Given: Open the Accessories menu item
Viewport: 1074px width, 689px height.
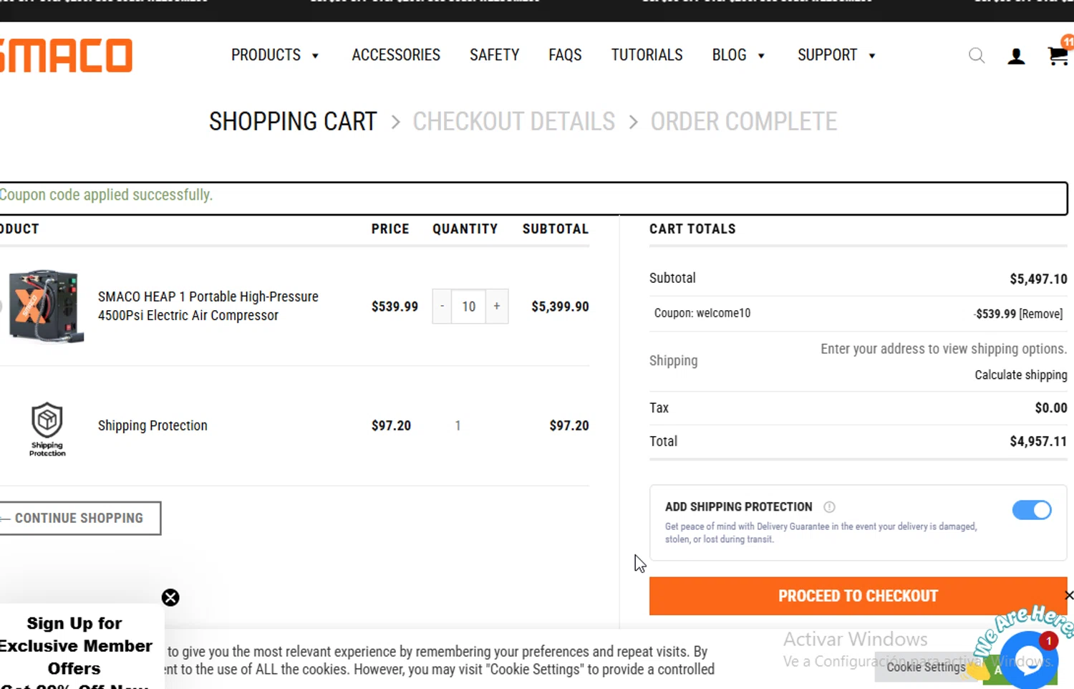Looking at the screenshot, I should 396,55.
